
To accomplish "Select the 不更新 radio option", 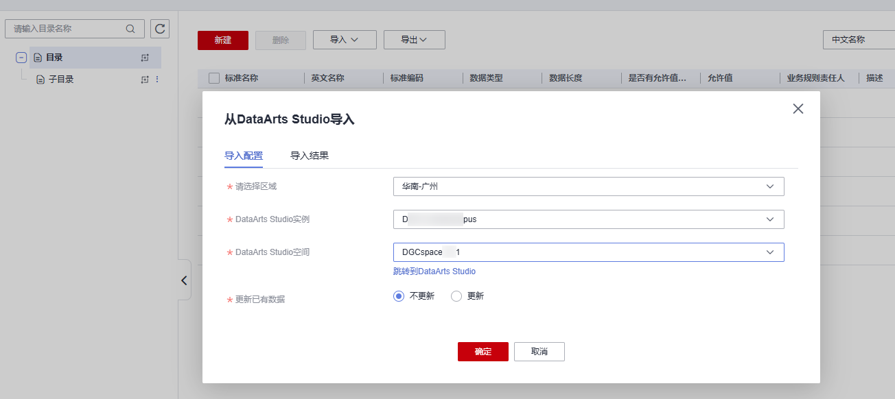I will [399, 296].
